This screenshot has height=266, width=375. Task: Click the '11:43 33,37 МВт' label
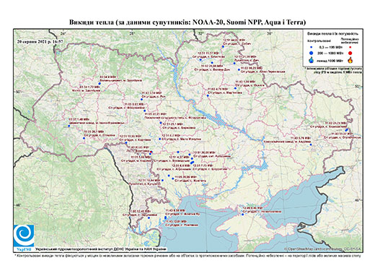pos(341,134)
